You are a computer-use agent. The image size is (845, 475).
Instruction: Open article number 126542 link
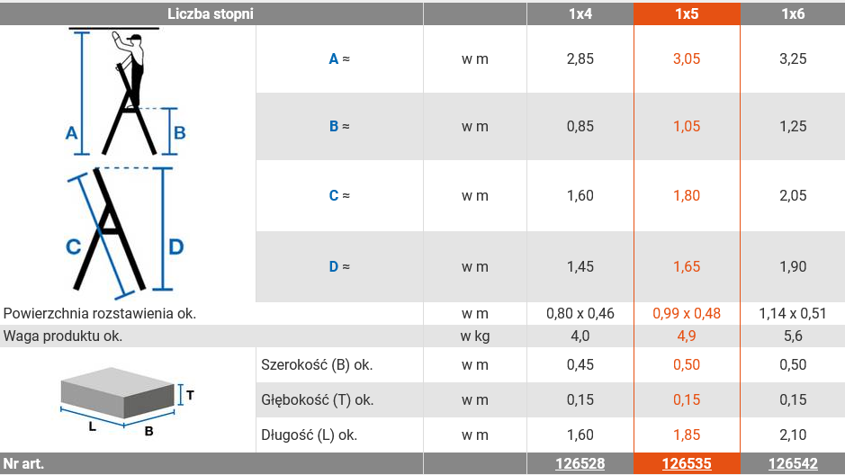click(793, 463)
